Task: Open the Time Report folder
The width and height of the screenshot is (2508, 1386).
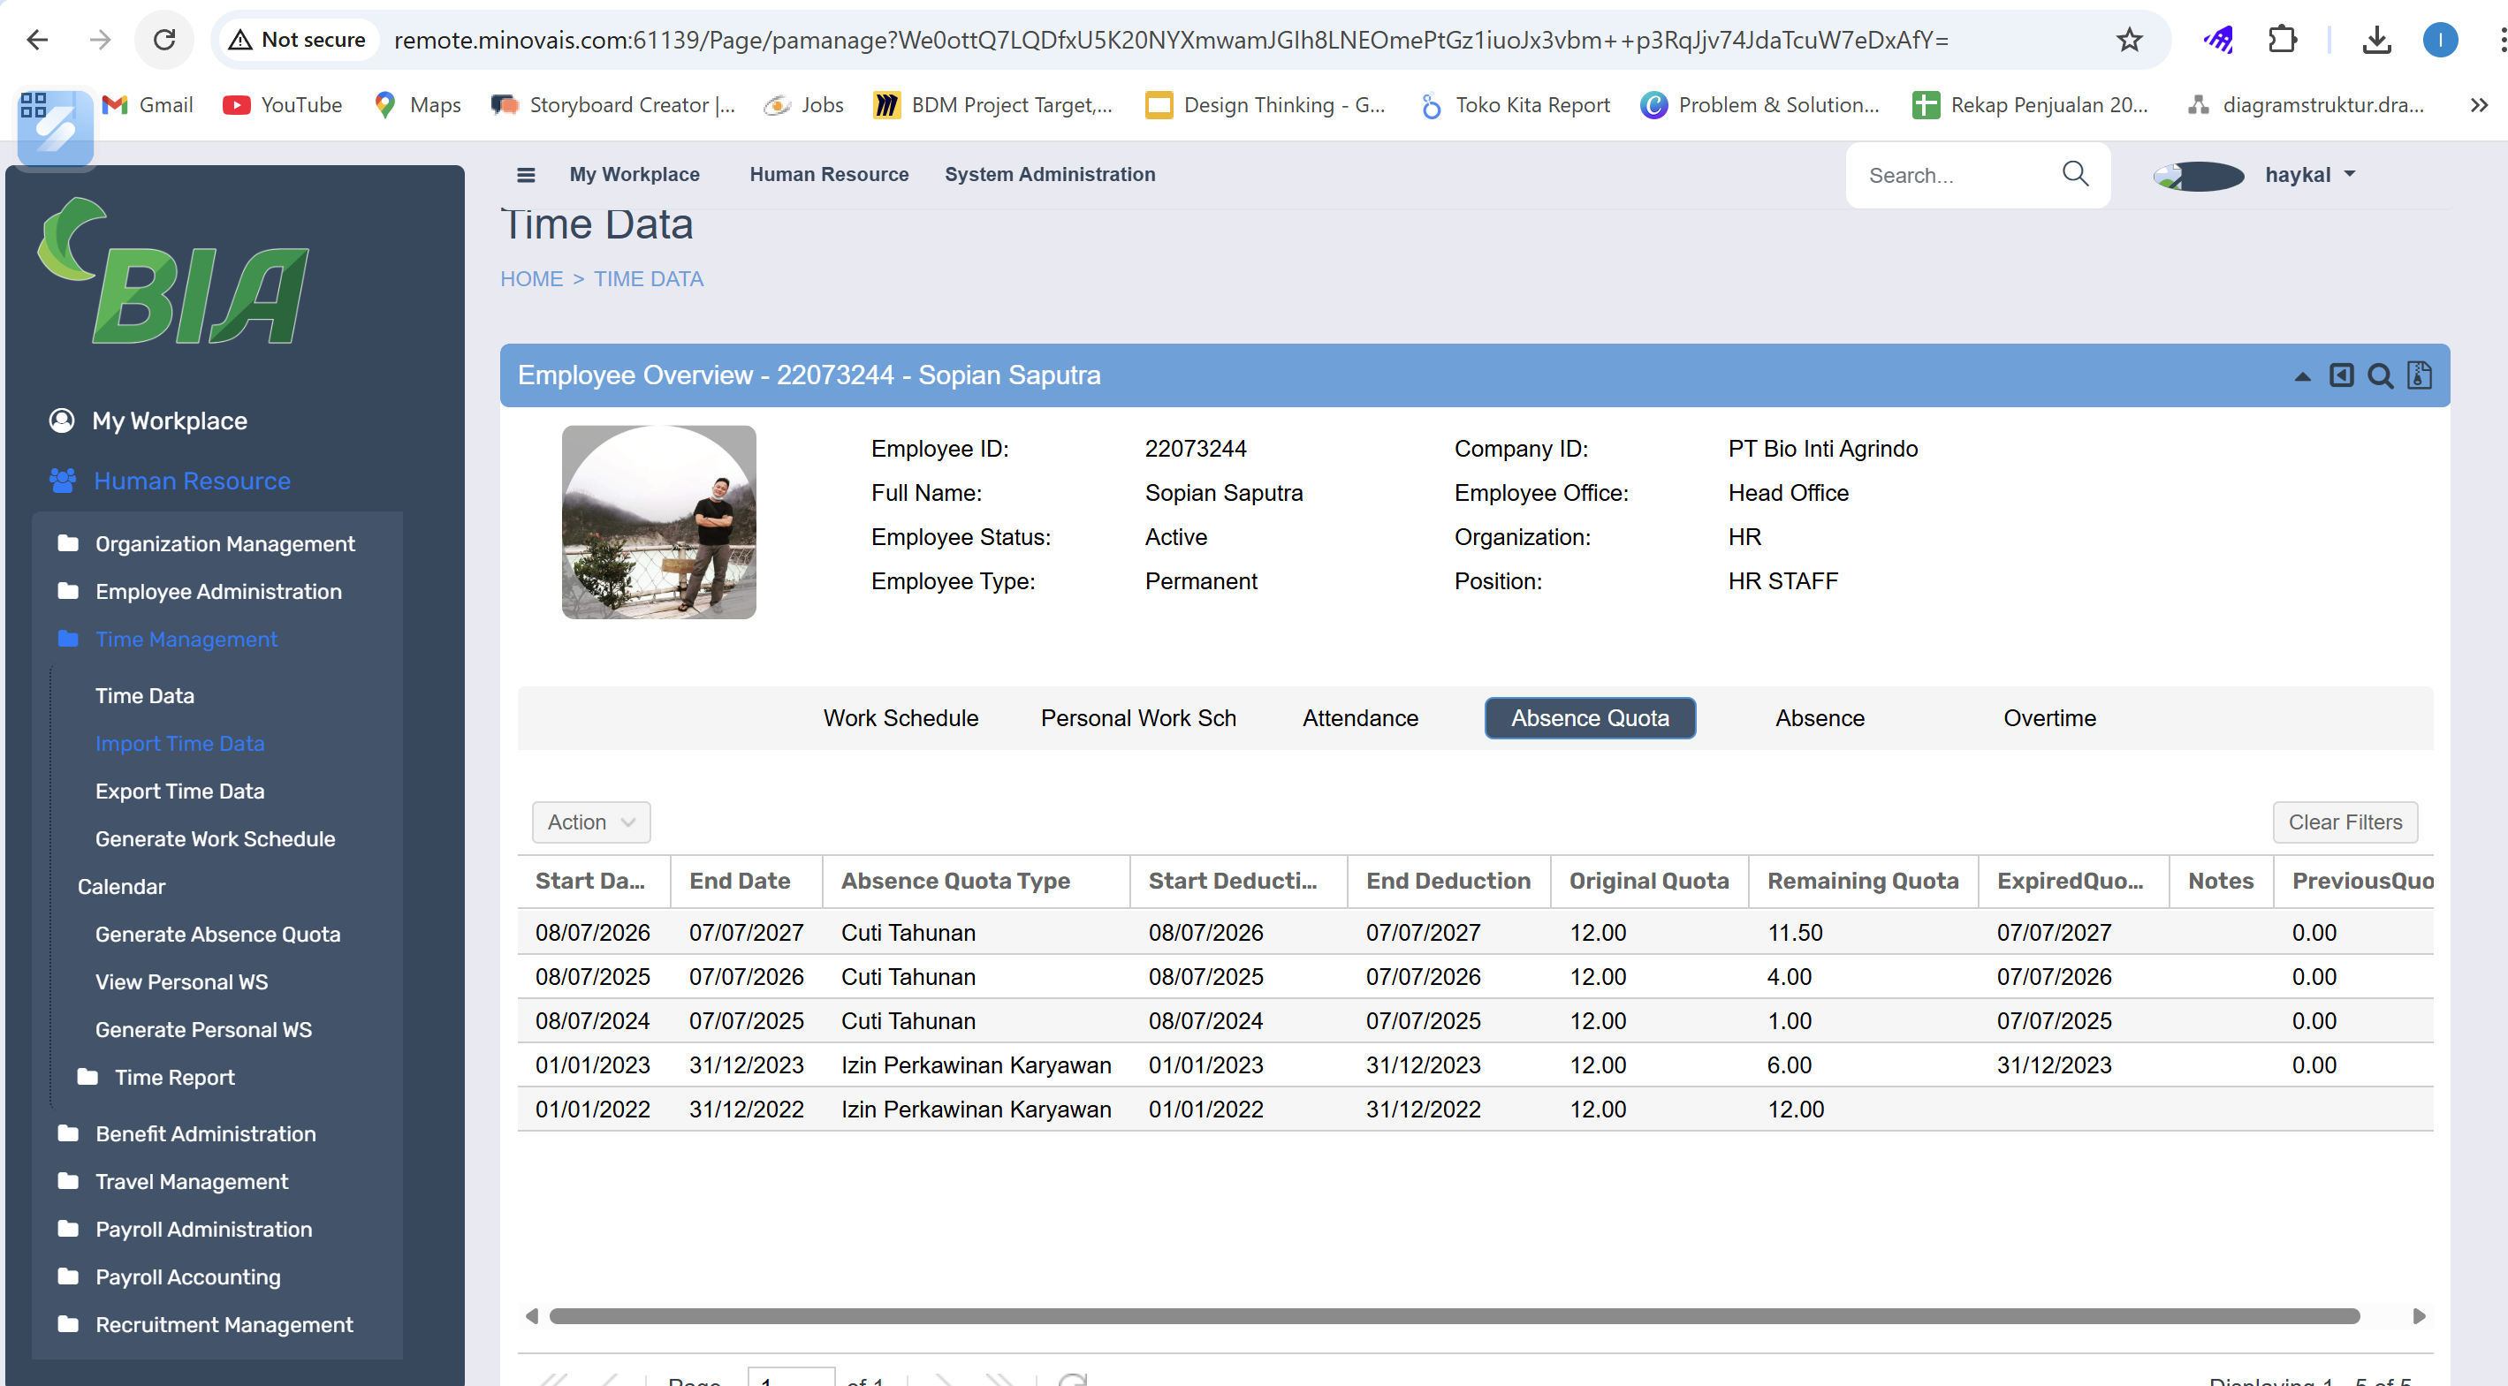Action: pos(174,1077)
